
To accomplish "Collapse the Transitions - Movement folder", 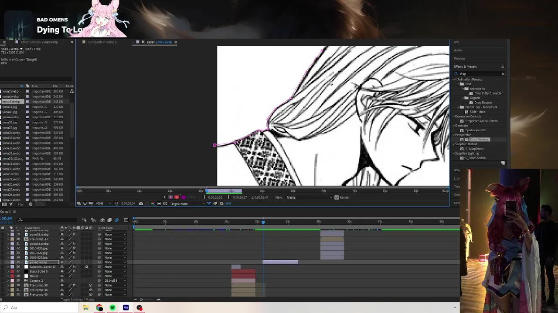I will (458, 107).
